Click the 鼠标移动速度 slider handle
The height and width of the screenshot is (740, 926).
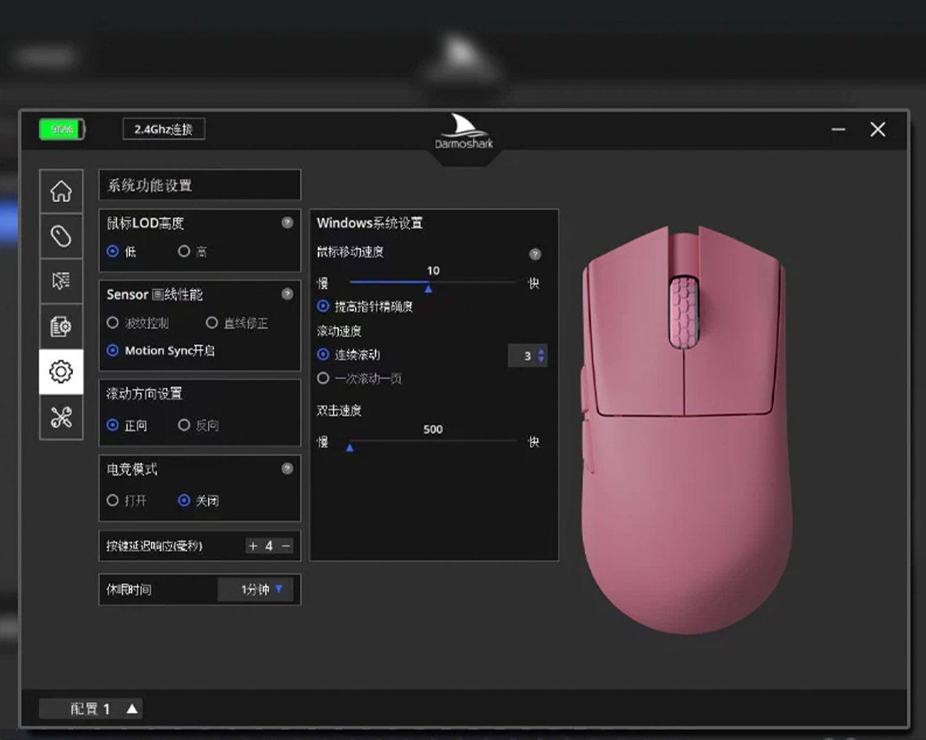428,289
